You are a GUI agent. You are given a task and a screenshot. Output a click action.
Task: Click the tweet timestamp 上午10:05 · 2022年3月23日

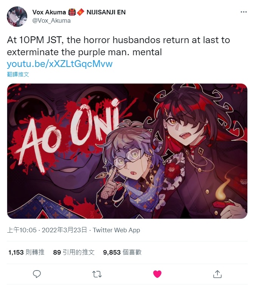click(x=47, y=230)
